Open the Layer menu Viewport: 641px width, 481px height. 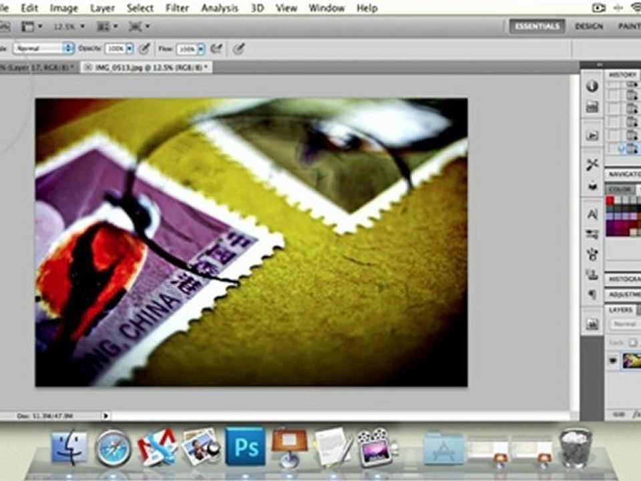102,8
